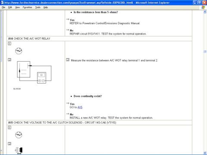The width and height of the screenshot is (207, 155).
Task: Click the Windows flag logo in menu bar
Action: point(203,7)
